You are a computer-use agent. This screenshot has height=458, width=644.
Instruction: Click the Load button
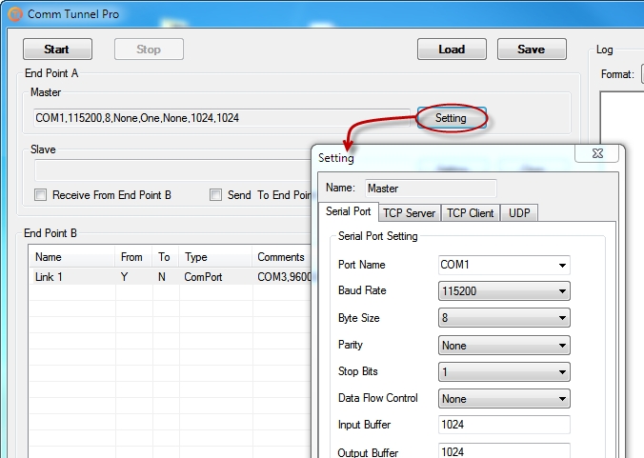coord(452,50)
